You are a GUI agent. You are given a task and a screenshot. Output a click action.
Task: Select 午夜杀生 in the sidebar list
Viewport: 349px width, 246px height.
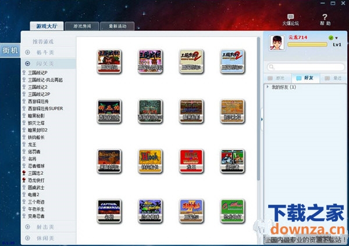point(36,209)
